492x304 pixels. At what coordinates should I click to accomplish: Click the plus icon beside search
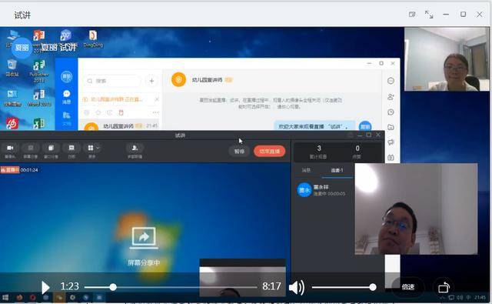(151, 81)
